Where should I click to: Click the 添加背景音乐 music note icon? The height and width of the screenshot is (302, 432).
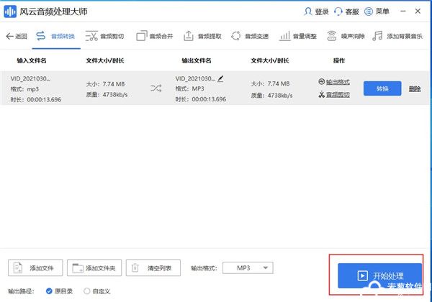377,36
